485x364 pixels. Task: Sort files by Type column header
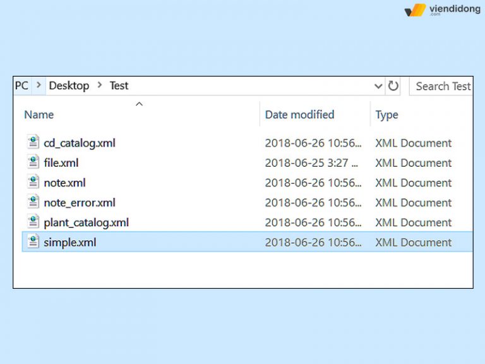coord(386,114)
